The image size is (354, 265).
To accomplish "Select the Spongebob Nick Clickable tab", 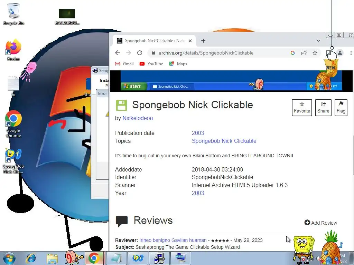I will pos(155,41).
